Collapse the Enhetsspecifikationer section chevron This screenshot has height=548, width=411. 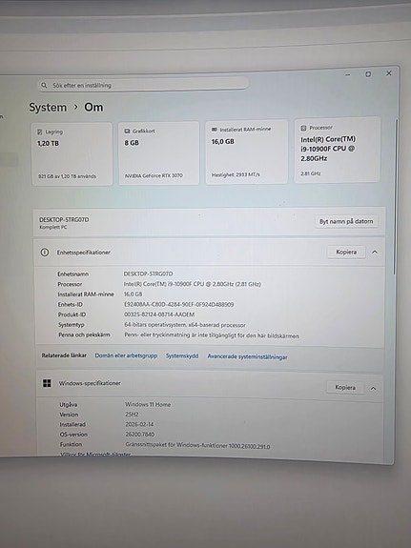click(375, 252)
